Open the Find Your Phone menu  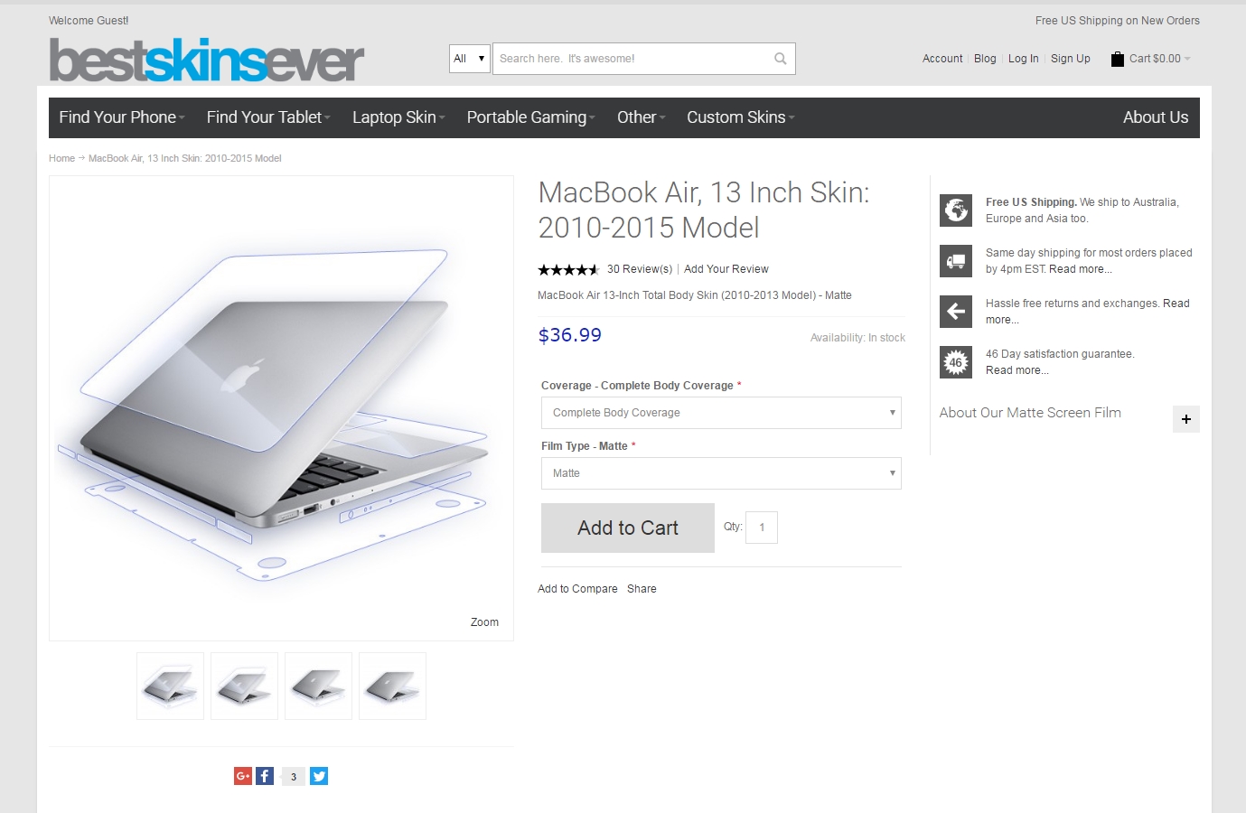tap(122, 117)
